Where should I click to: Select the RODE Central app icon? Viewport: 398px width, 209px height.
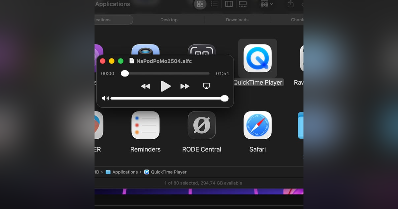pyautogui.click(x=202, y=125)
